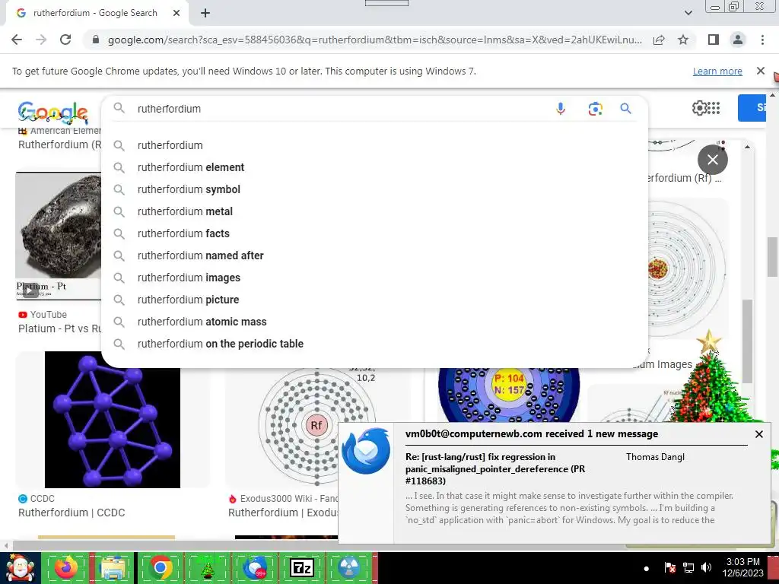Open the taskbar clock showing 3:03 PM
This screenshot has width=779, height=584.
coord(742,567)
